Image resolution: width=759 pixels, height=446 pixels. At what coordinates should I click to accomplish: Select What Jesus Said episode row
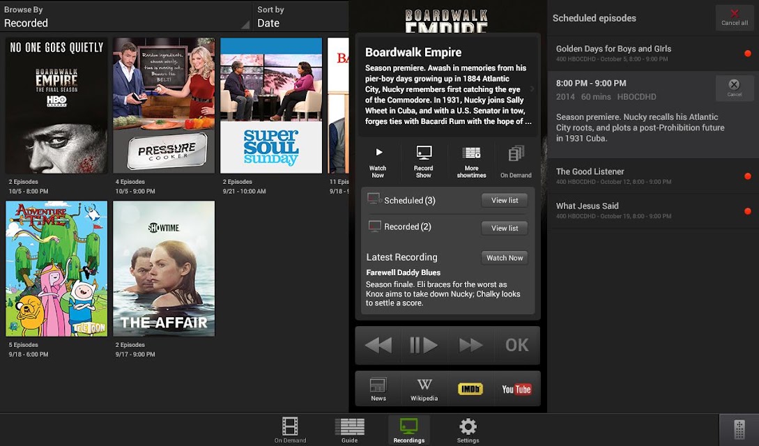653,211
